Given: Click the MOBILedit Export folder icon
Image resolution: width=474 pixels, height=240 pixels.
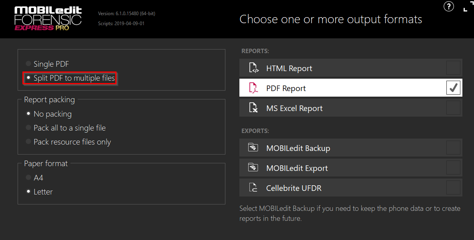Looking at the screenshot, I should tap(253, 168).
